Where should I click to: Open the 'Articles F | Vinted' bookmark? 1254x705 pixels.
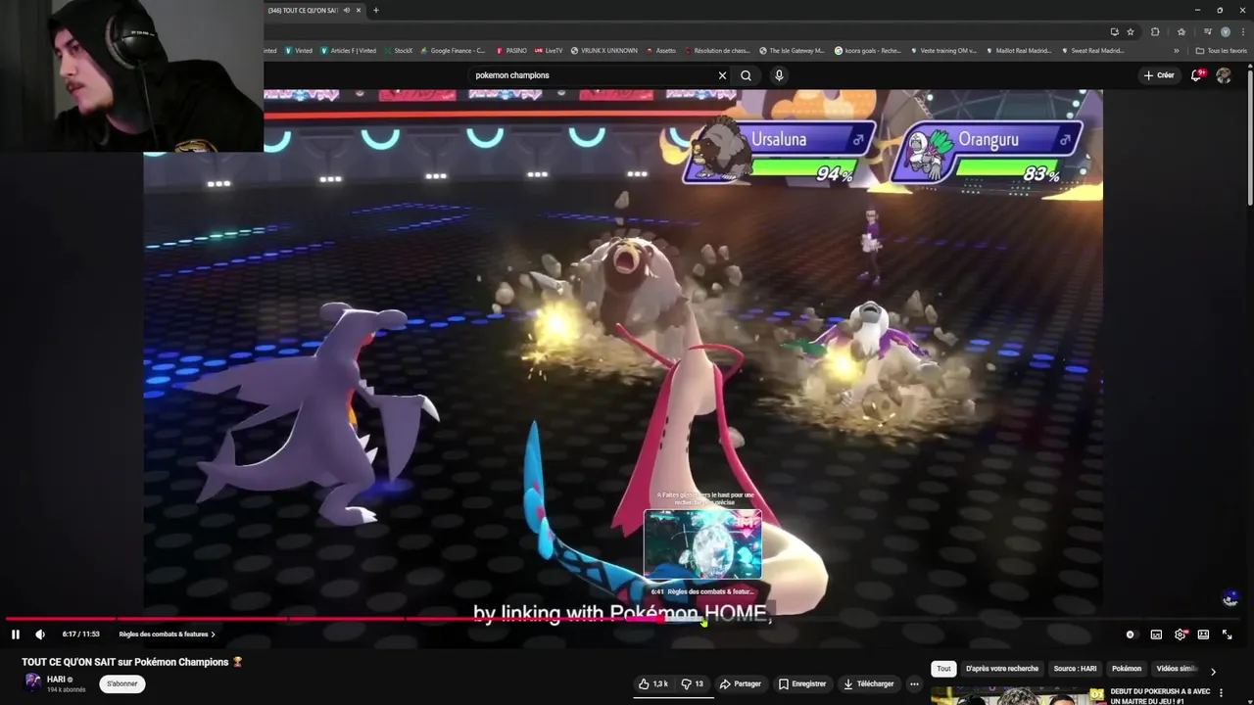[349, 51]
